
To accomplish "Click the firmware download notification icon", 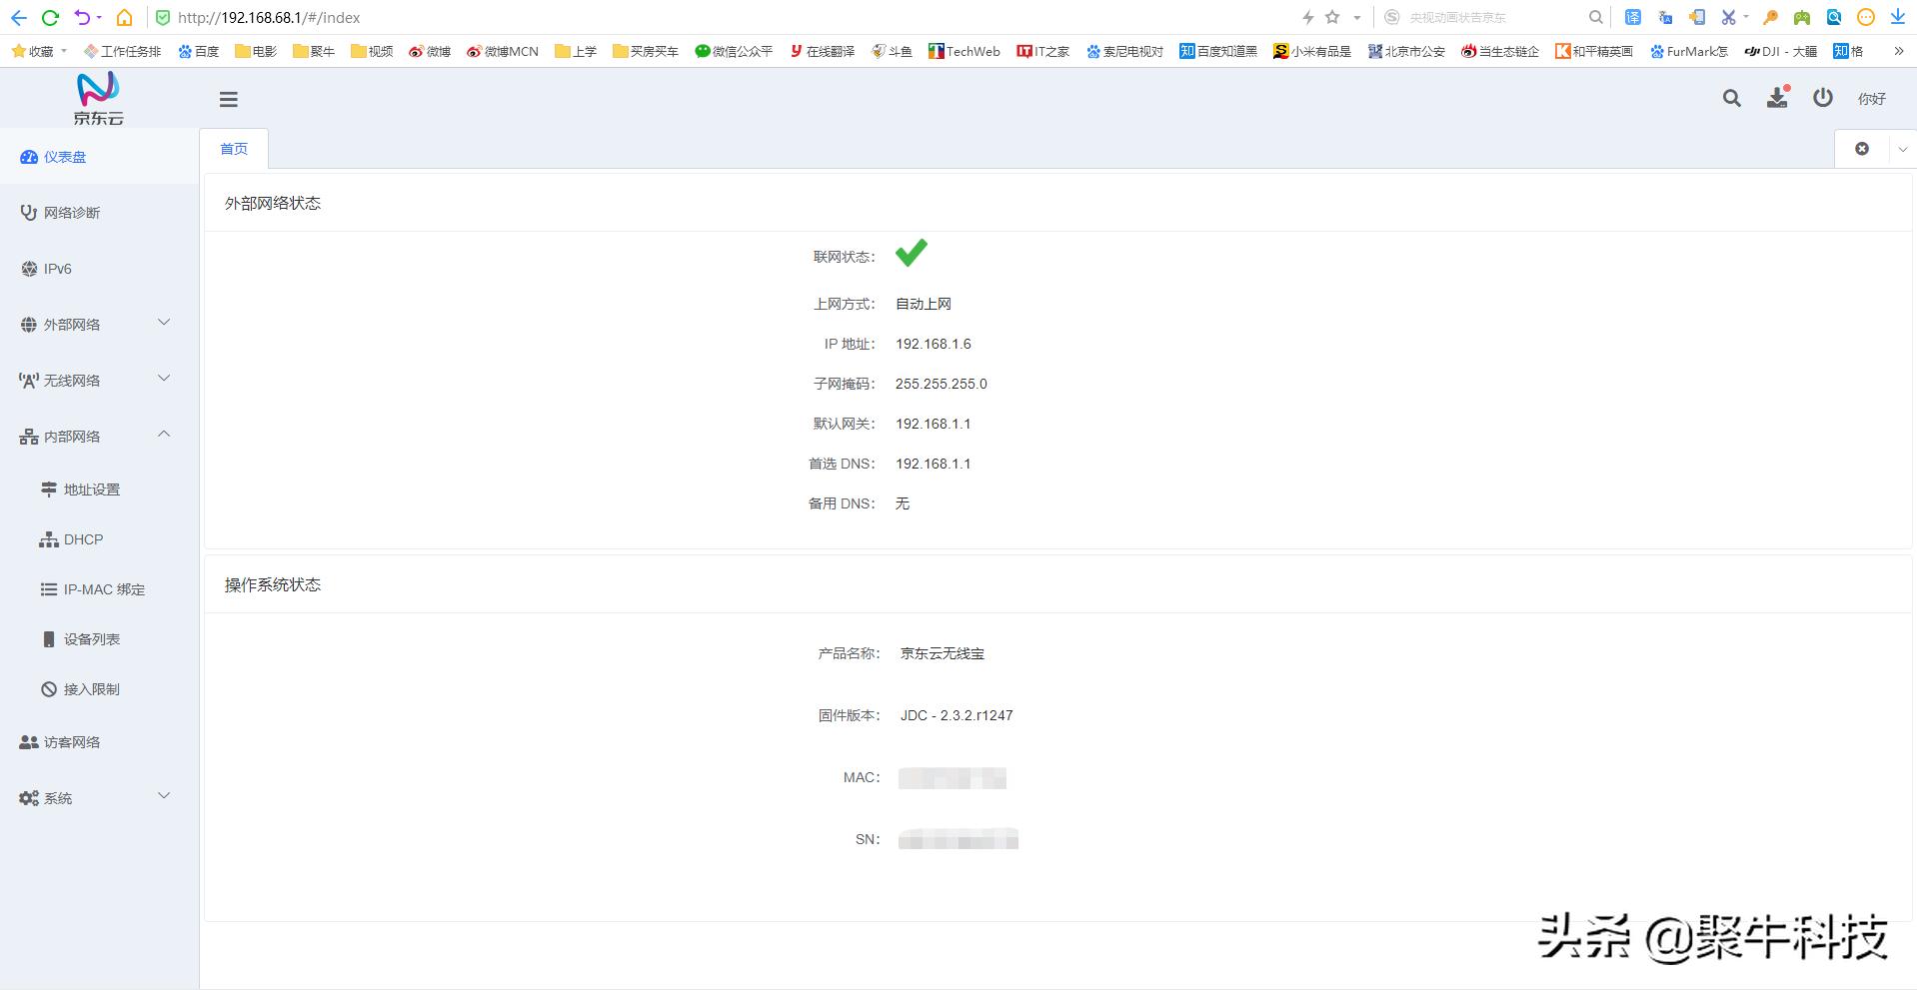I will pos(1778,97).
